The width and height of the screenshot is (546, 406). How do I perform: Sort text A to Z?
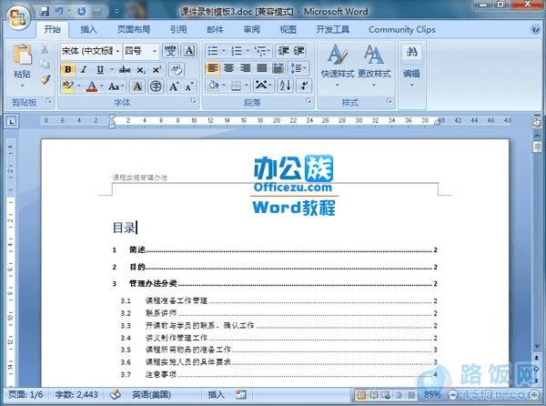click(x=285, y=86)
